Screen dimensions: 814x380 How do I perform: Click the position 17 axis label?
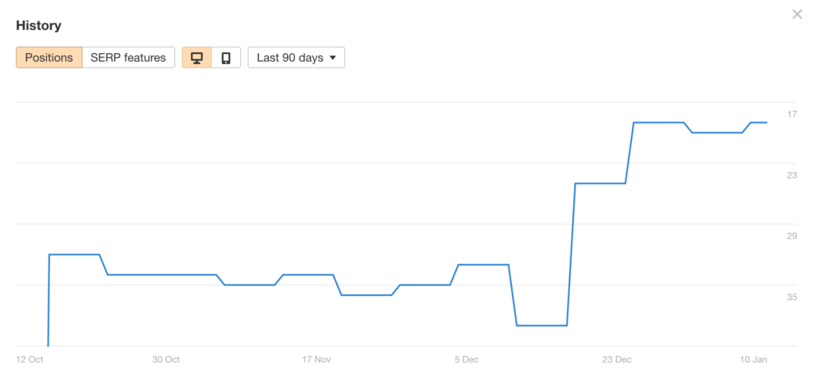[792, 114]
